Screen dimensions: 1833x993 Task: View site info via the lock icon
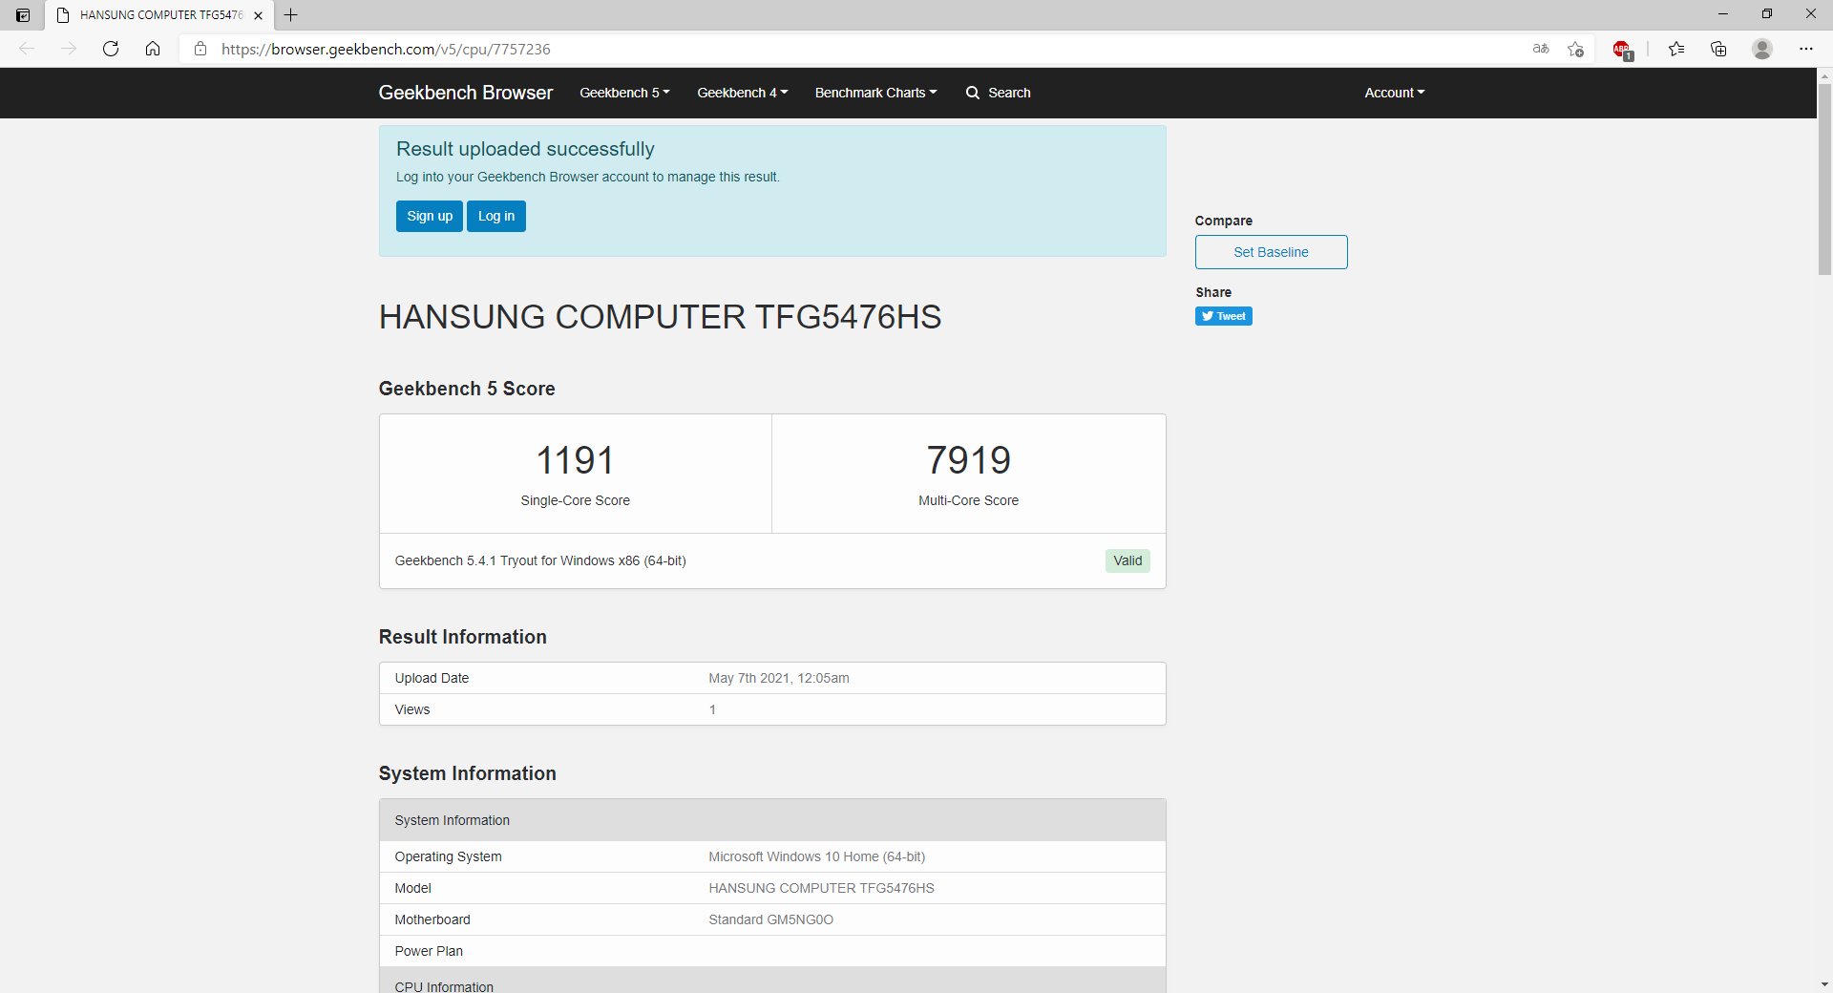tap(200, 49)
